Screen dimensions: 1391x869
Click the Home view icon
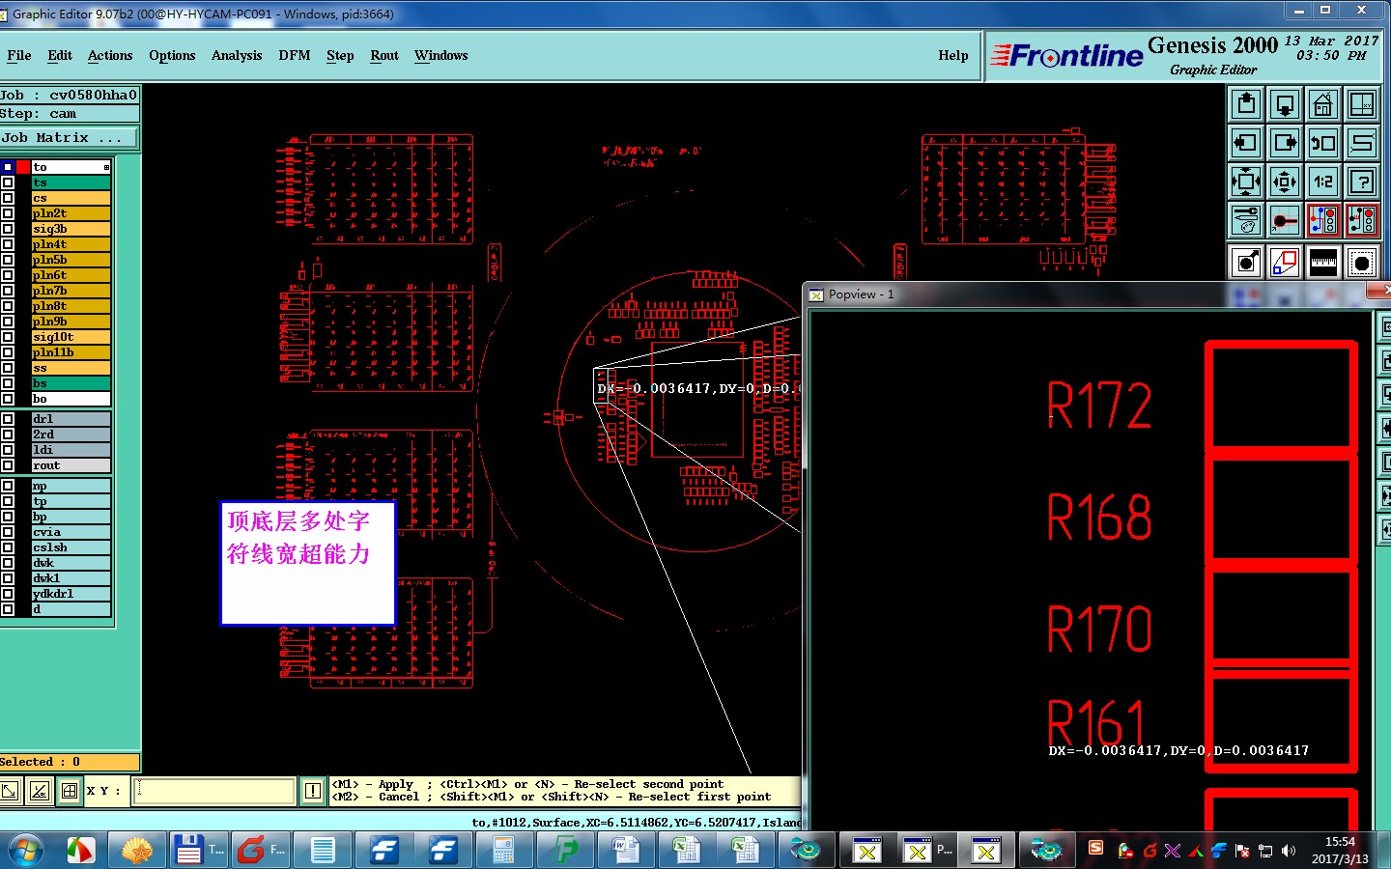pyautogui.click(x=1323, y=104)
